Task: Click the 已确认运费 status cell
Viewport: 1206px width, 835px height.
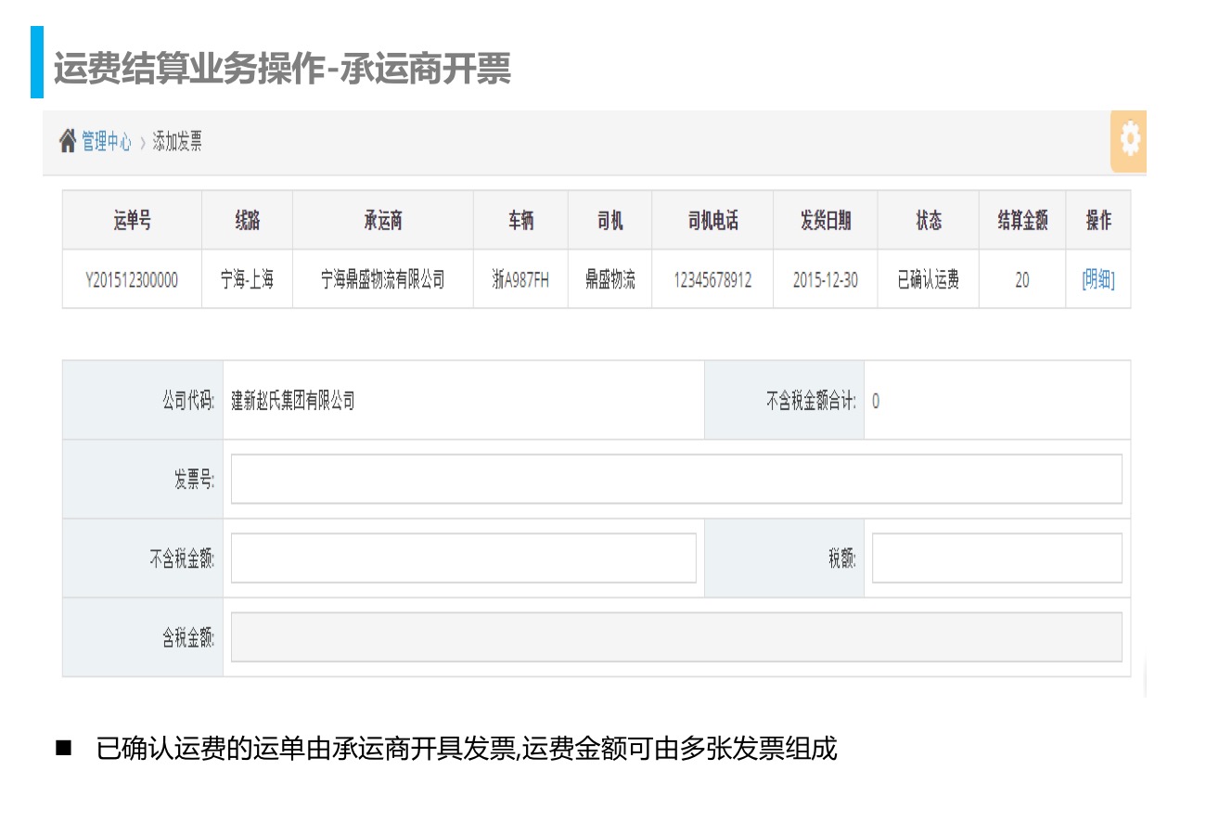Action: (928, 279)
